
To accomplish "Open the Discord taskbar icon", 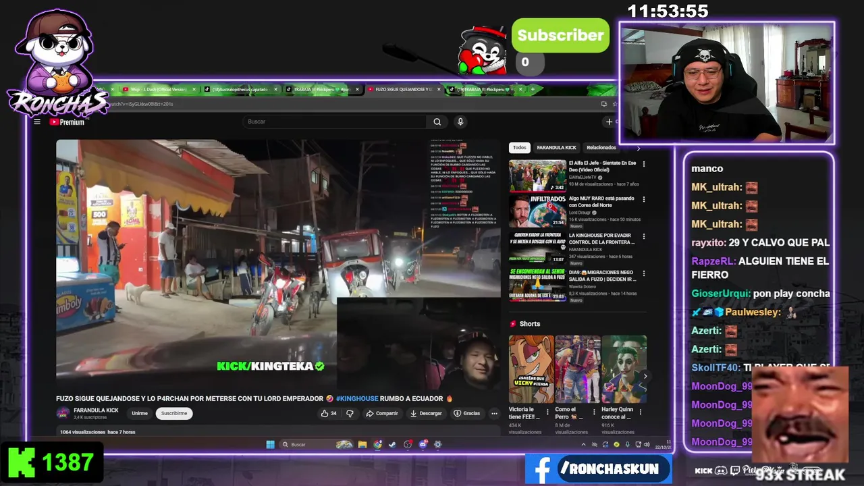I will click(x=423, y=444).
